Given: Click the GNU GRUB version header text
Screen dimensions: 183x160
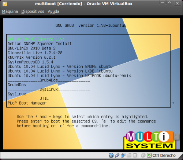Looking at the screenshot, I should click(x=91, y=25).
